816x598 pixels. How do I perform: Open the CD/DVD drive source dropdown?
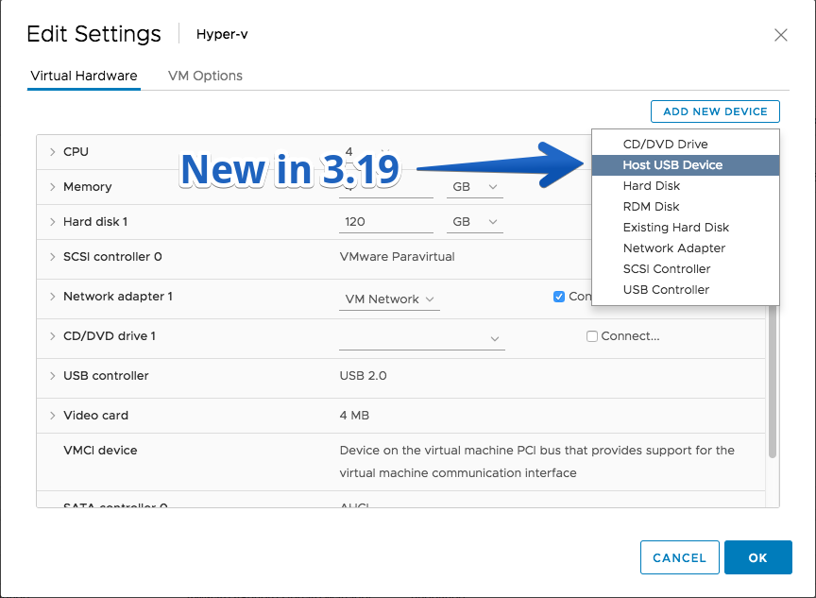[x=422, y=339]
